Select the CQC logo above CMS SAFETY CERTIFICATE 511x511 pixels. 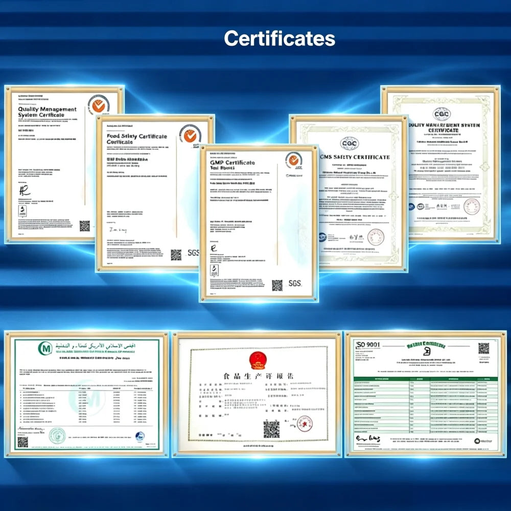(x=350, y=143)
